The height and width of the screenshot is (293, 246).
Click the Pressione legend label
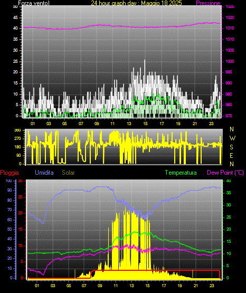[x=208, y=3]
